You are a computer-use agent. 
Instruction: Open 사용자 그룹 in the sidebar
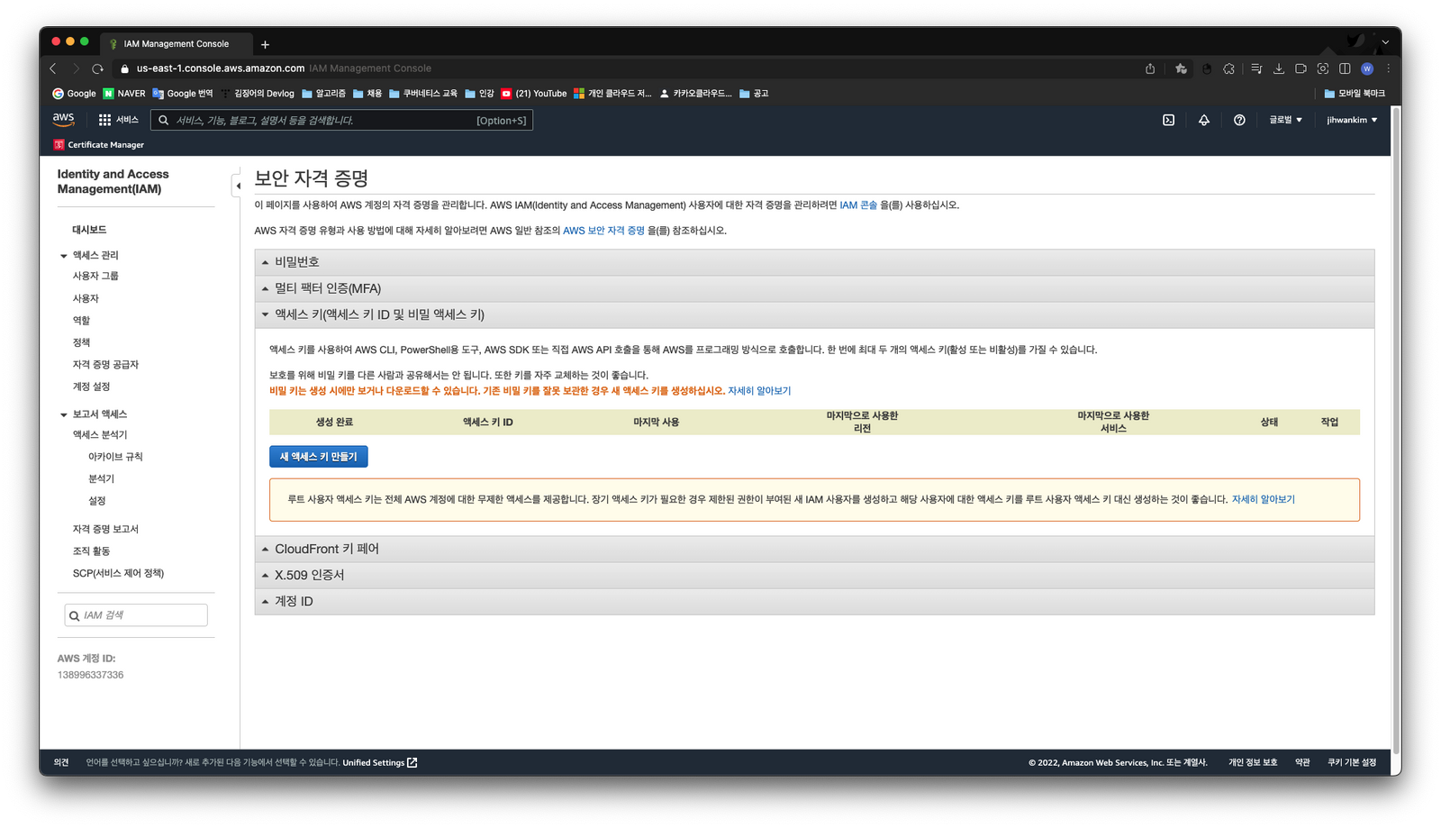(95, 276)
